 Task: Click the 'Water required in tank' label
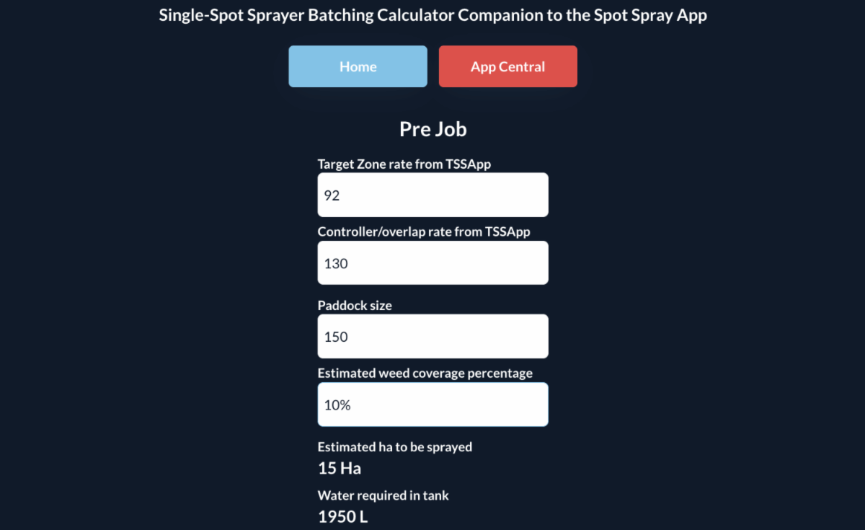383,495
